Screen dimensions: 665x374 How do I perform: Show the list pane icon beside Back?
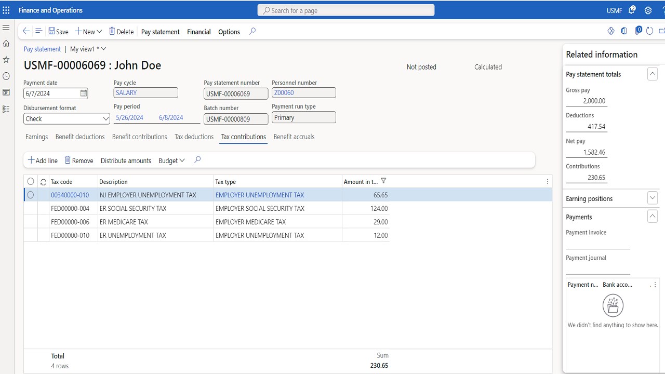(x=38, y=31)
